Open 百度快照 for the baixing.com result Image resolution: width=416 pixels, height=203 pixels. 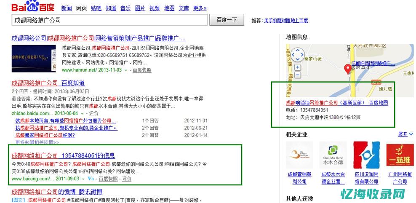(x=108, y=179)
